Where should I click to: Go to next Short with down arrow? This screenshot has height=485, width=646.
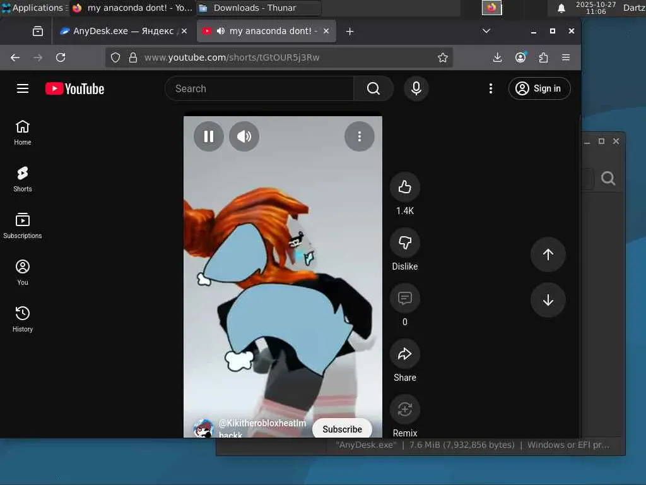click(x=548, y=300)
